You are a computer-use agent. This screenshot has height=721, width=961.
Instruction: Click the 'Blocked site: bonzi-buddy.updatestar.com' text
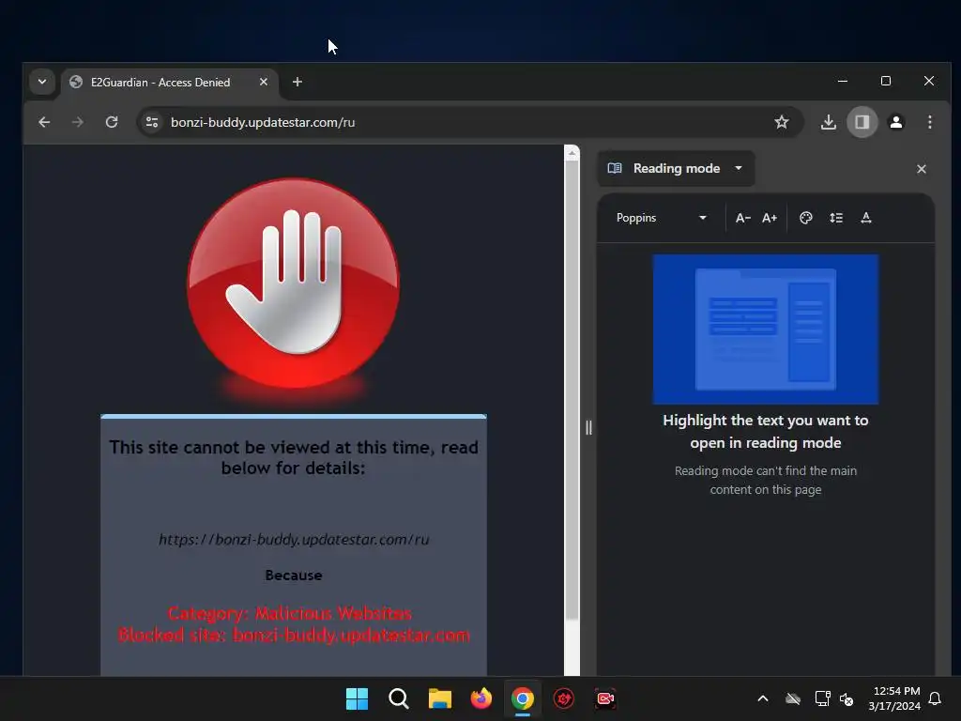coord(294,635)
